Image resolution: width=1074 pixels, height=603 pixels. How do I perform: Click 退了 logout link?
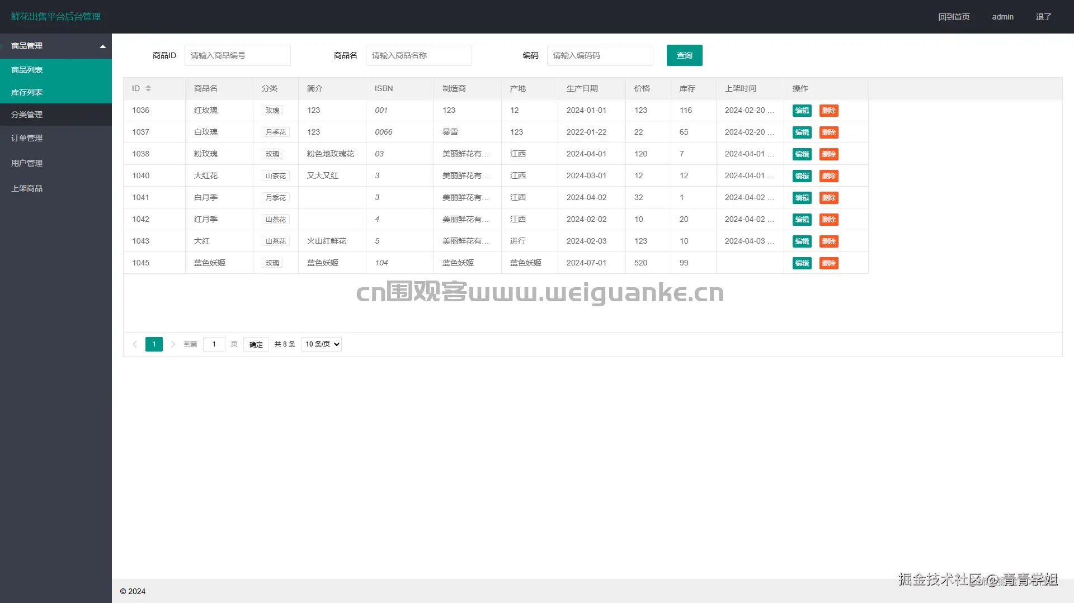coord(1043,17)
